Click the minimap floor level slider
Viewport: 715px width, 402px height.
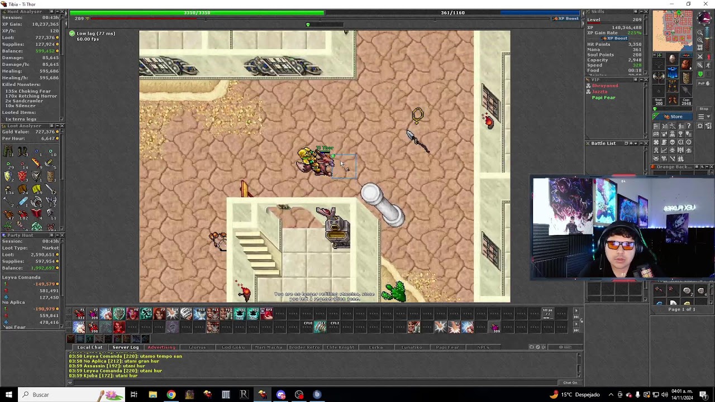tap(707, 39)
